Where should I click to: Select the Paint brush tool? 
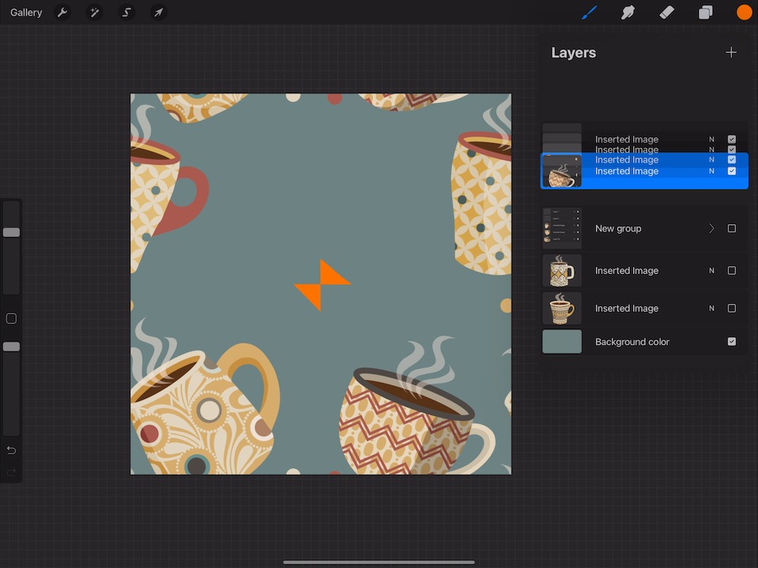click(589, 13)
